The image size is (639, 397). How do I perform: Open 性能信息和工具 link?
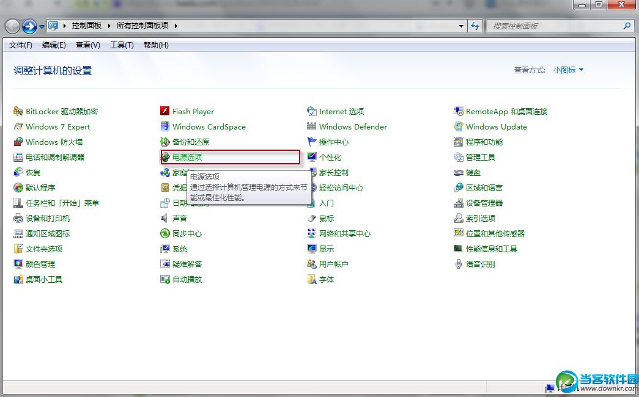pos(492,249)
